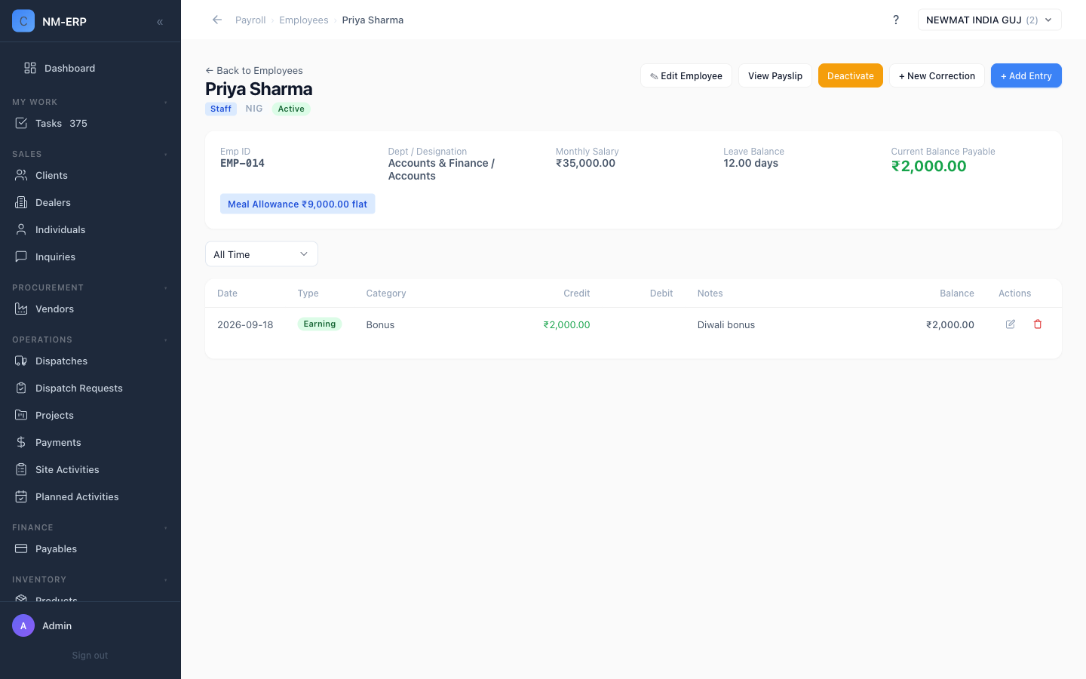This screenshot has width=1086, height=679.
Task: Open the Dealers section
Action: (90, 202)
